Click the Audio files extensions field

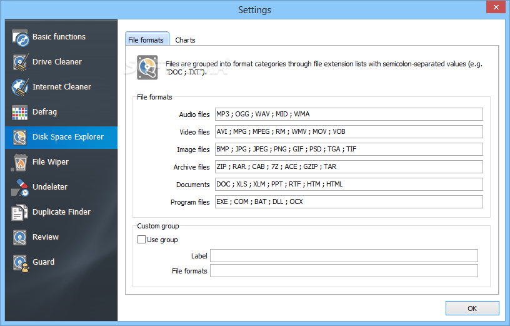tap(349, 115)
